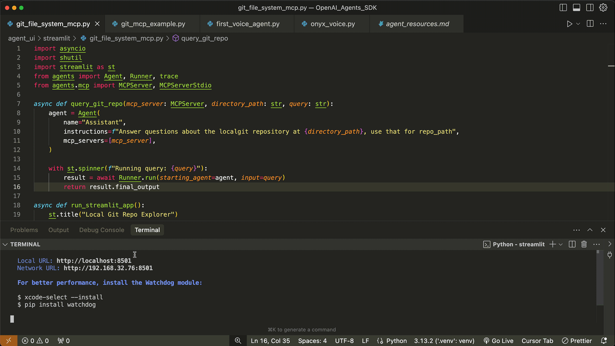The image size is (615, 346).
Task: Kill terminal with trash icon
Action: click(584, 244)
